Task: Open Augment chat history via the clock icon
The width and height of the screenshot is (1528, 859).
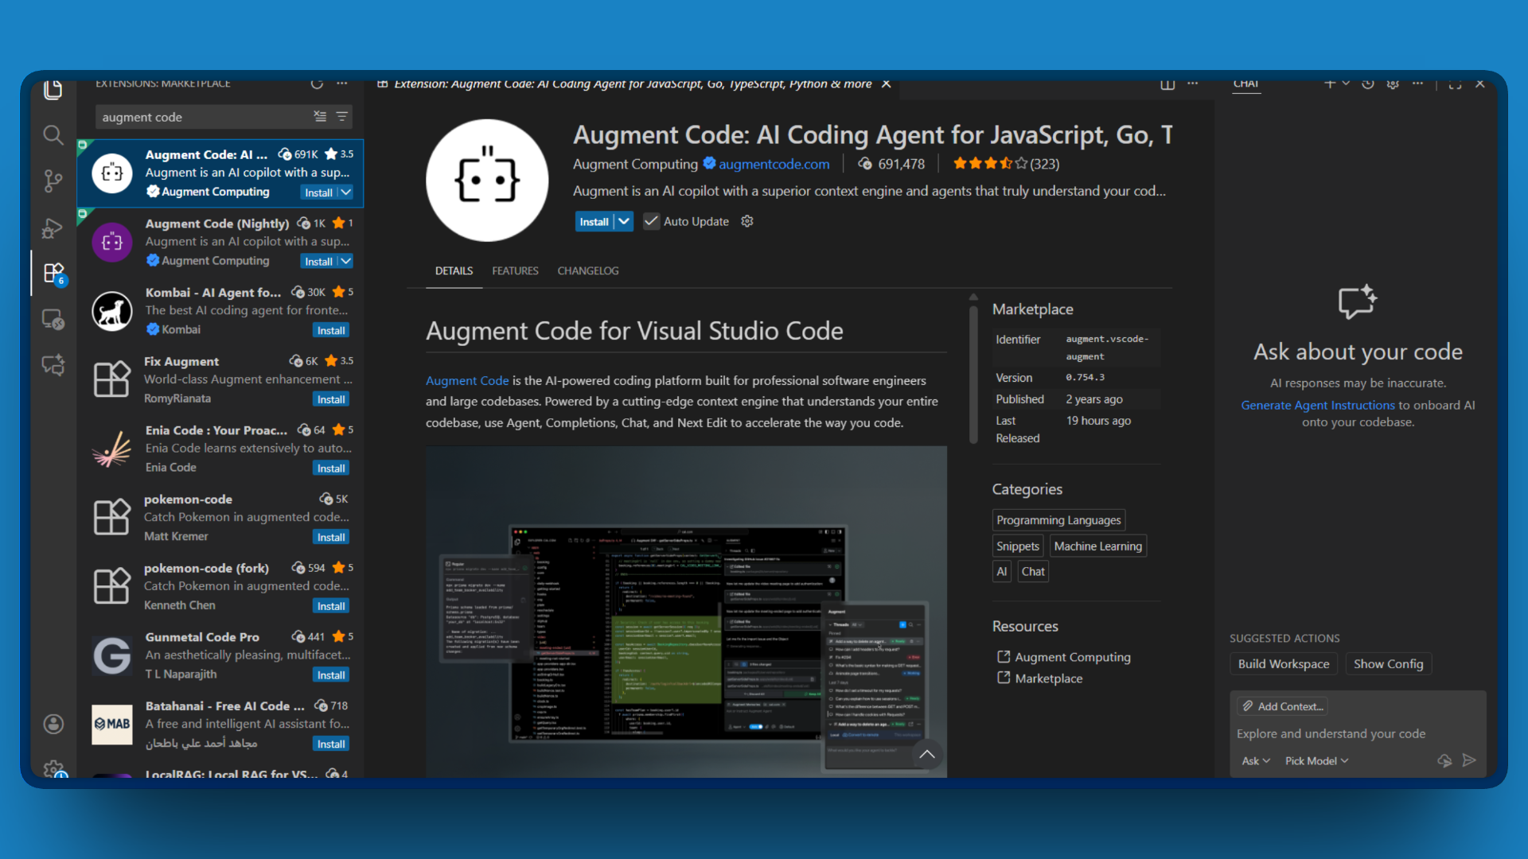Action: (x=1367, y=84)
